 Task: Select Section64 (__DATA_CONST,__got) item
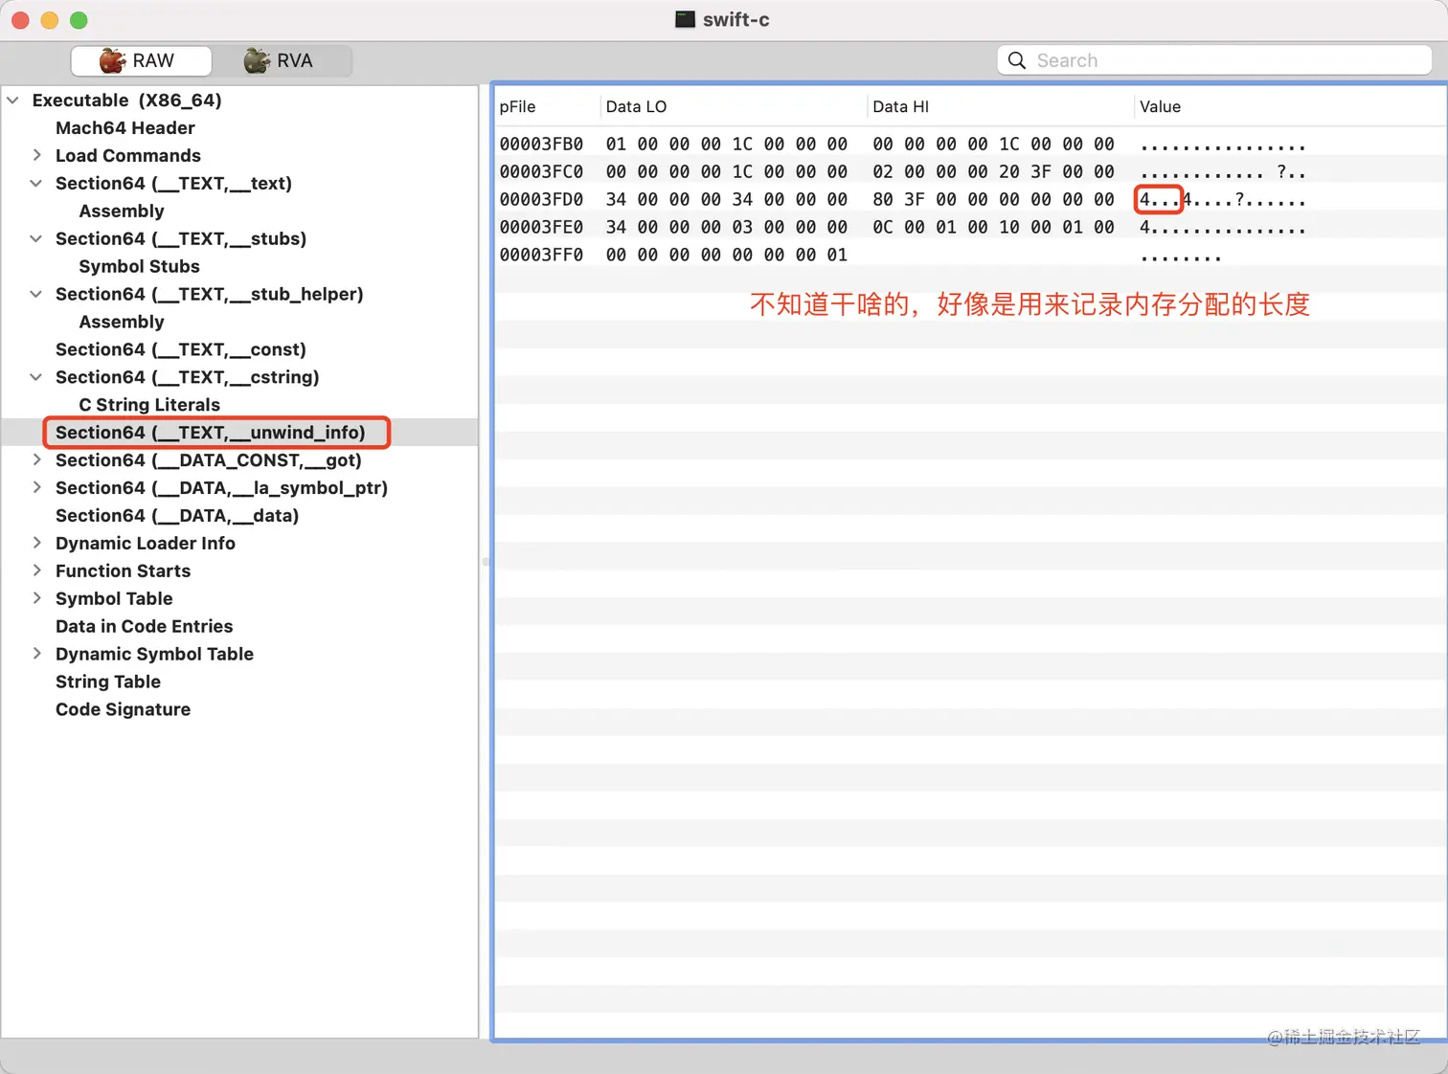coord(209,460)
